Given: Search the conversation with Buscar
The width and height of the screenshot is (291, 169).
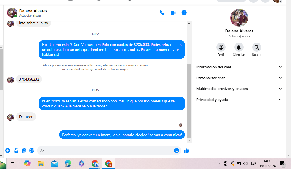Looking at the screenshot, I should 257,47.
